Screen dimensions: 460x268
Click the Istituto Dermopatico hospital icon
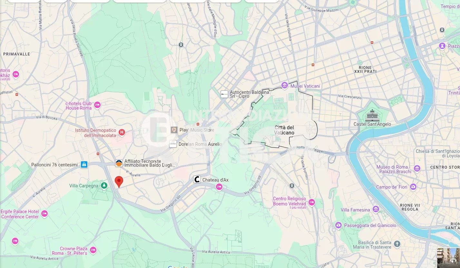point(122,132)
